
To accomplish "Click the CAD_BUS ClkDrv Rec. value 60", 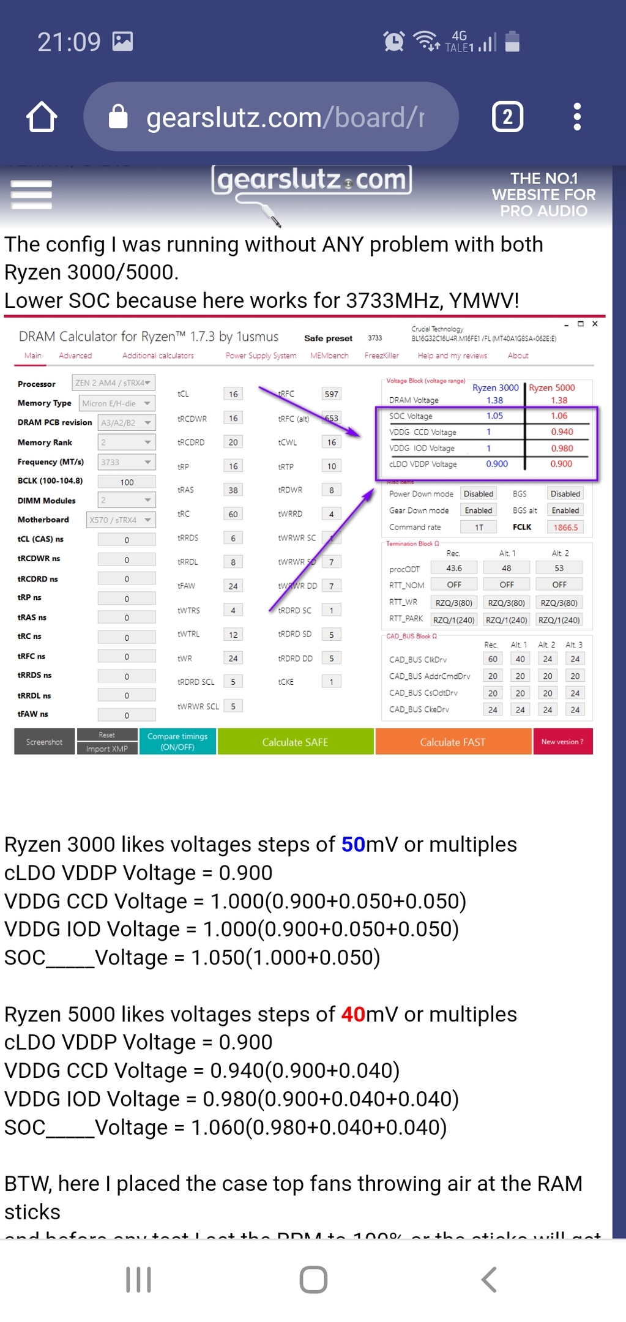I will click(x=493, y=659).
